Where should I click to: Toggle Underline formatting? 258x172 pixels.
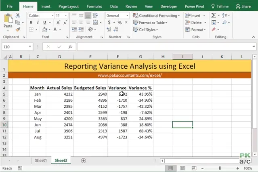tap(44, 22)
